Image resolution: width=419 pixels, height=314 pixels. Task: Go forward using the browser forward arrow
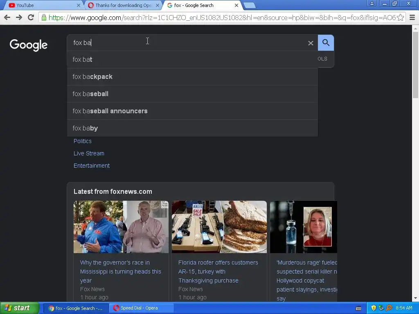point(19,18)
